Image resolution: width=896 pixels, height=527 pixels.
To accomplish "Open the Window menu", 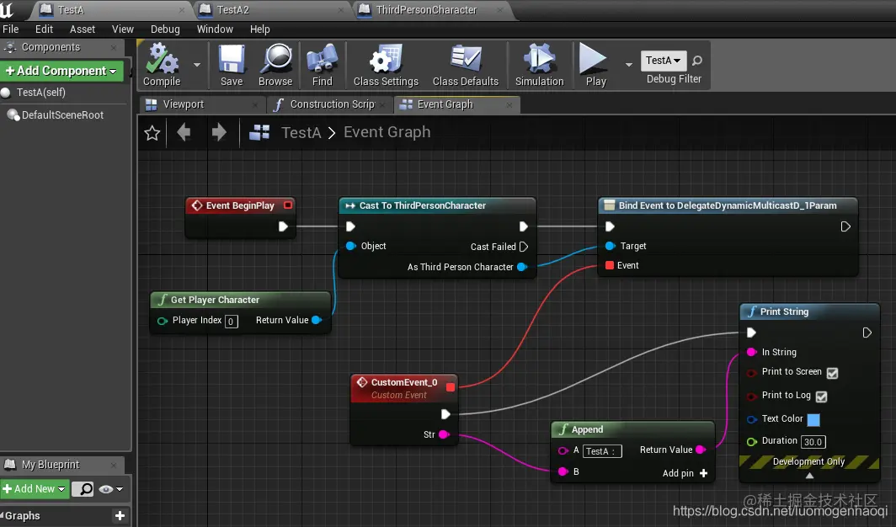I will click(215, 29).
